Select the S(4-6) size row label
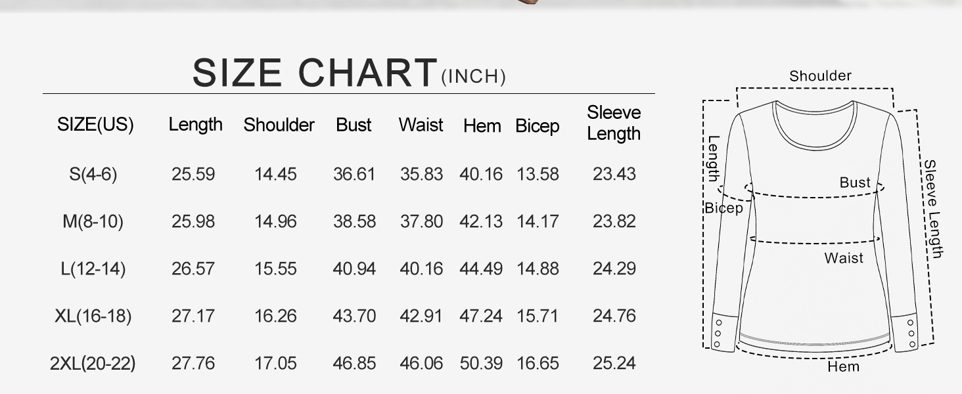Image resolution: width=962 pixels, height=394 pixels. coord(93,174)
